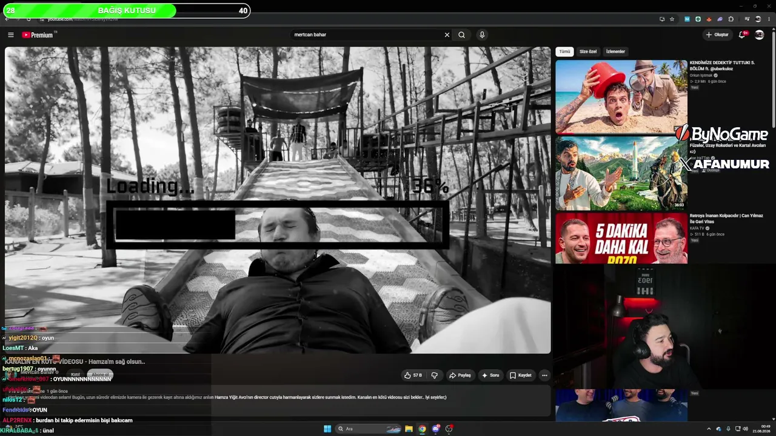Start voice search with the microphone icon
776x436 pixels.
coord(482,35)
